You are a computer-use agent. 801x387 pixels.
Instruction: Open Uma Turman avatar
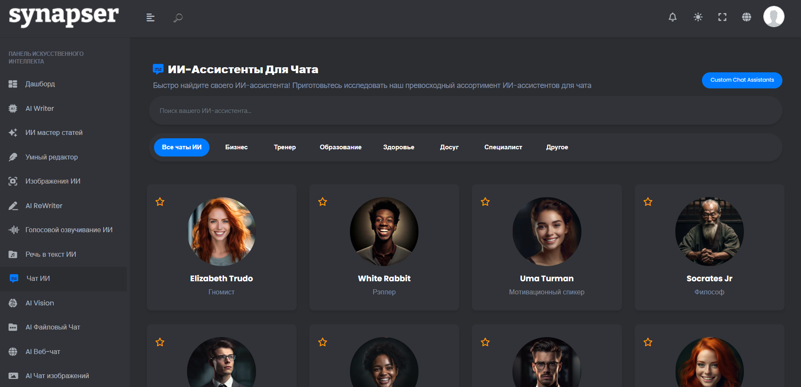547,232
